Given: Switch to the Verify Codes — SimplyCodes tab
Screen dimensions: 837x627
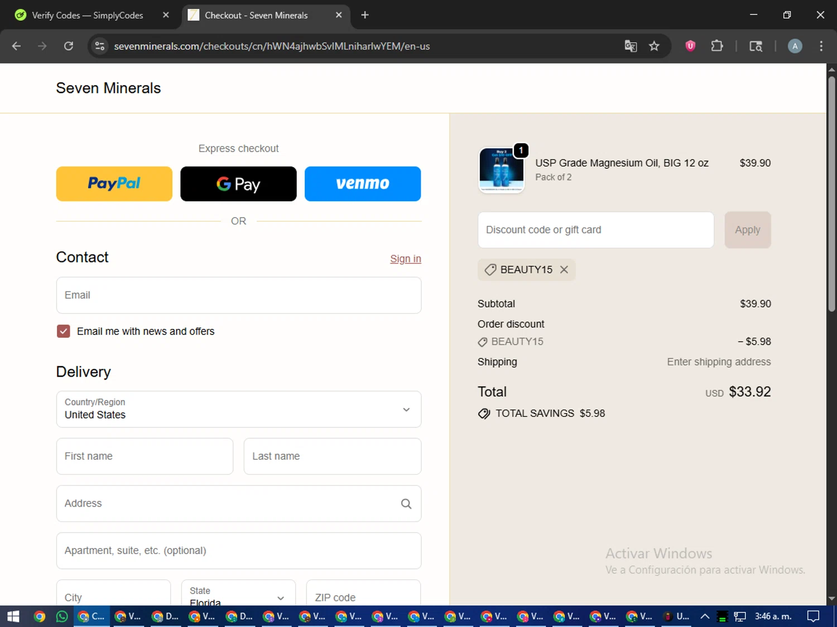Looking at the screenshot, I should pyautogui.click(x=88, y=15).
